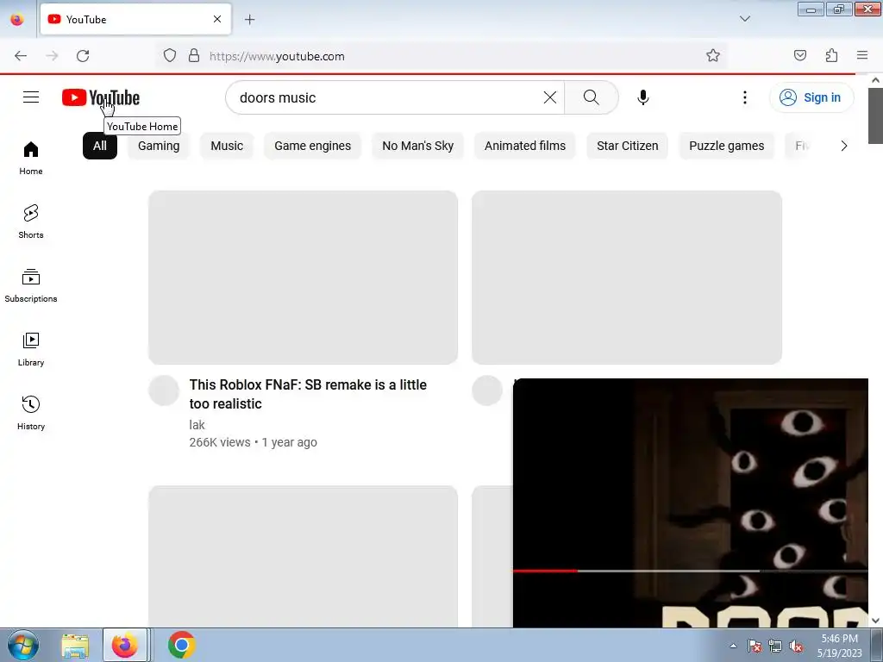Open the lak channel name link

point(197,425)
